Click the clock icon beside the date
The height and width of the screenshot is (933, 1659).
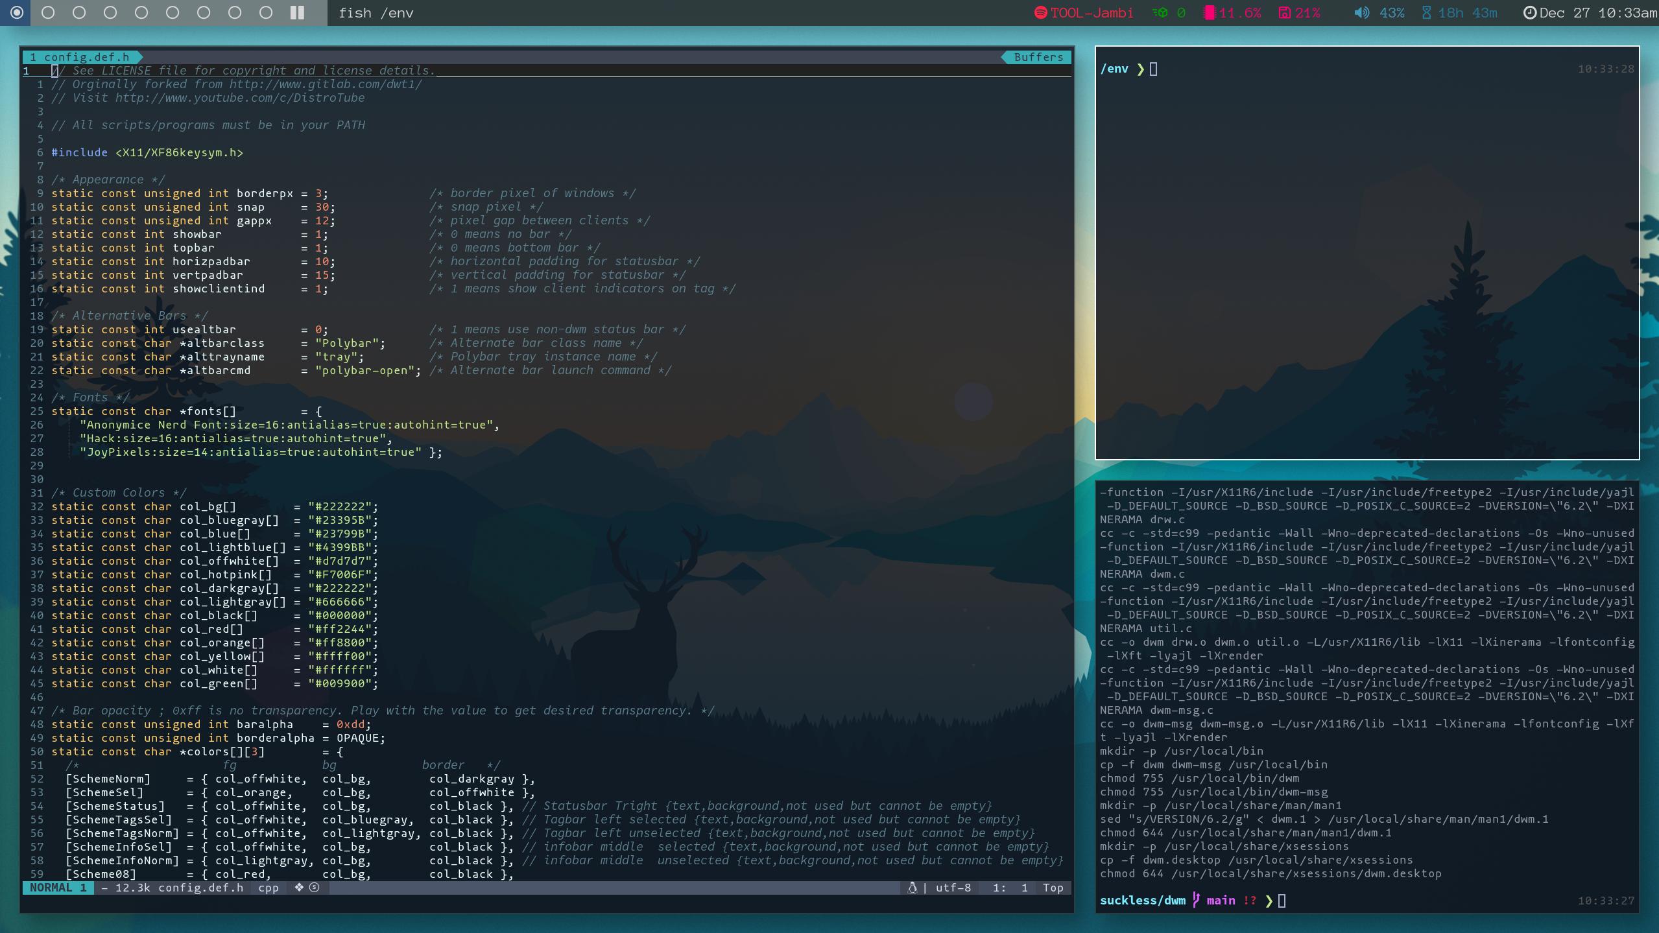tap(1529, 13)
